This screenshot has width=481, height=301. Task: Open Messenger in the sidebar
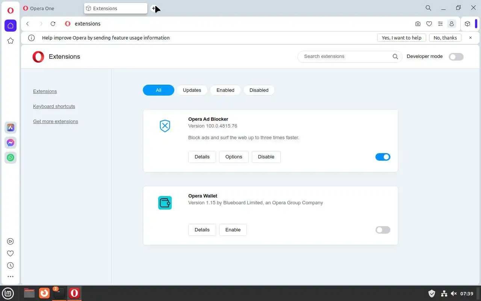pos(11,143)
